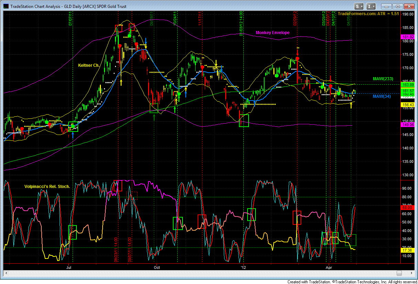Open the I interval-link dropdown in title bar

click(x=371, y=6)
